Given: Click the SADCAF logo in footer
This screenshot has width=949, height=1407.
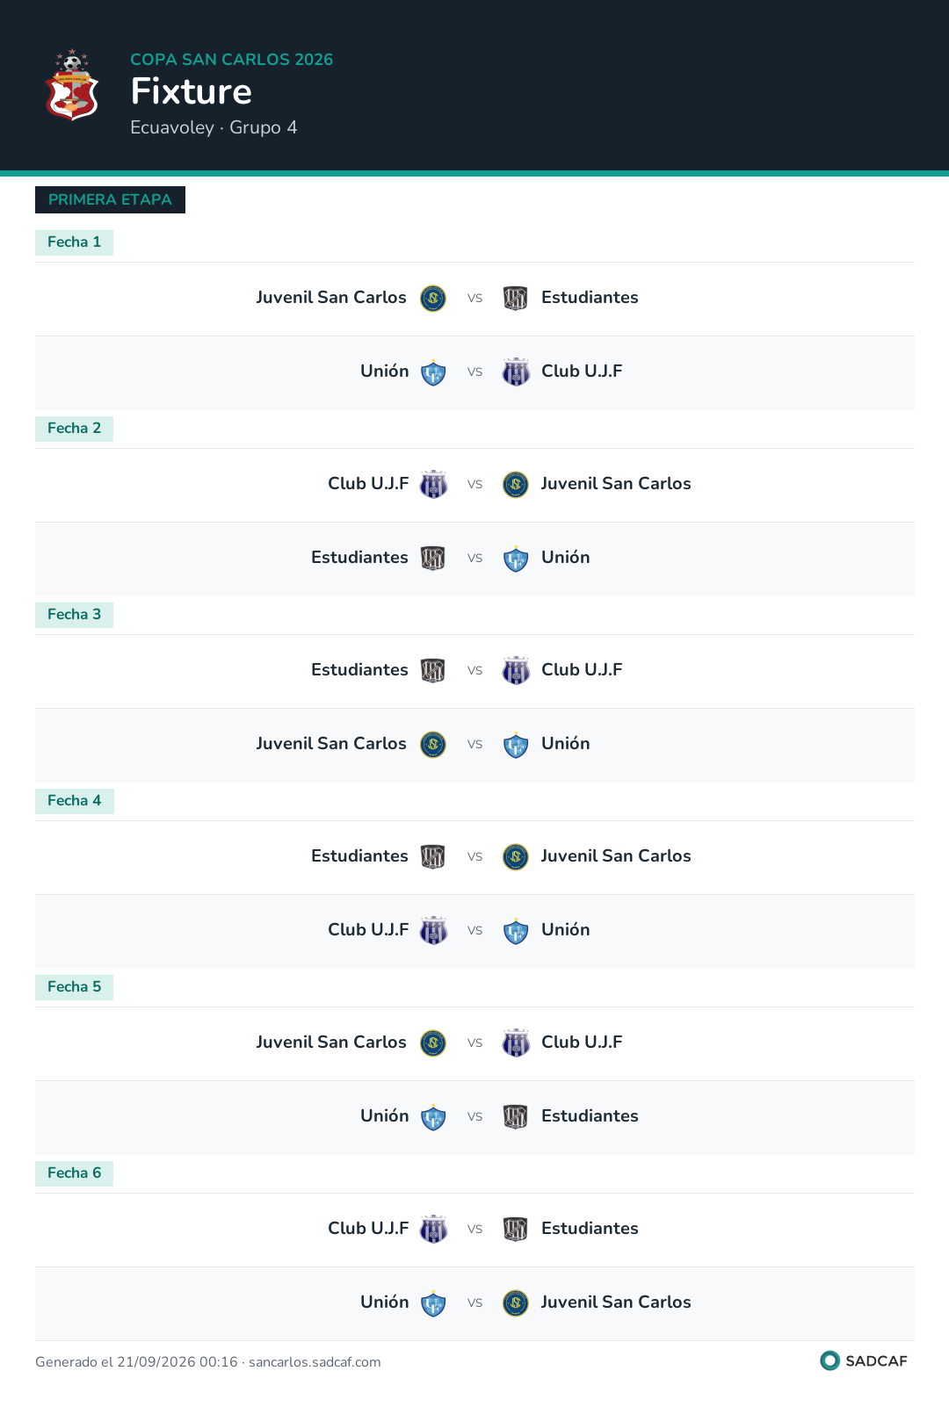Looking at the screenshot, I should click(864, 1360).
